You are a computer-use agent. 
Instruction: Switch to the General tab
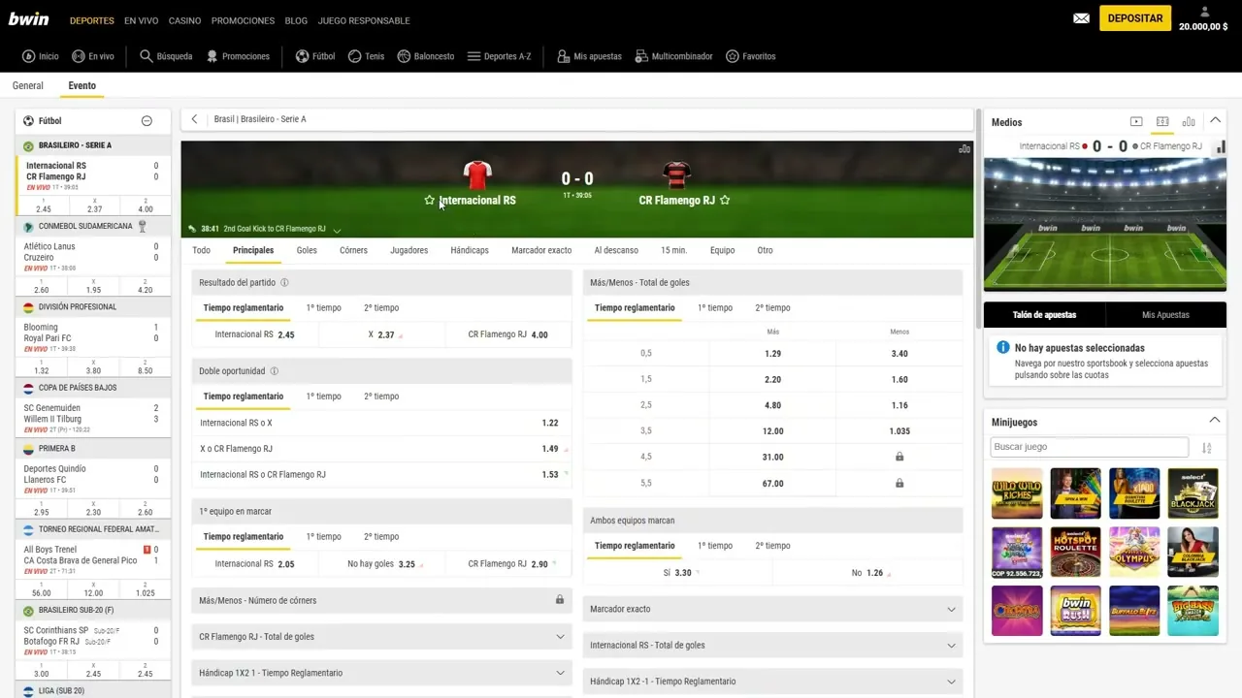28,86
